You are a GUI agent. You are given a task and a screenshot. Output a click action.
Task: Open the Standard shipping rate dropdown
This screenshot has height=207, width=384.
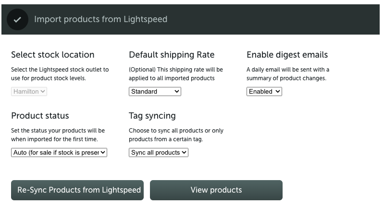[155, 92]
